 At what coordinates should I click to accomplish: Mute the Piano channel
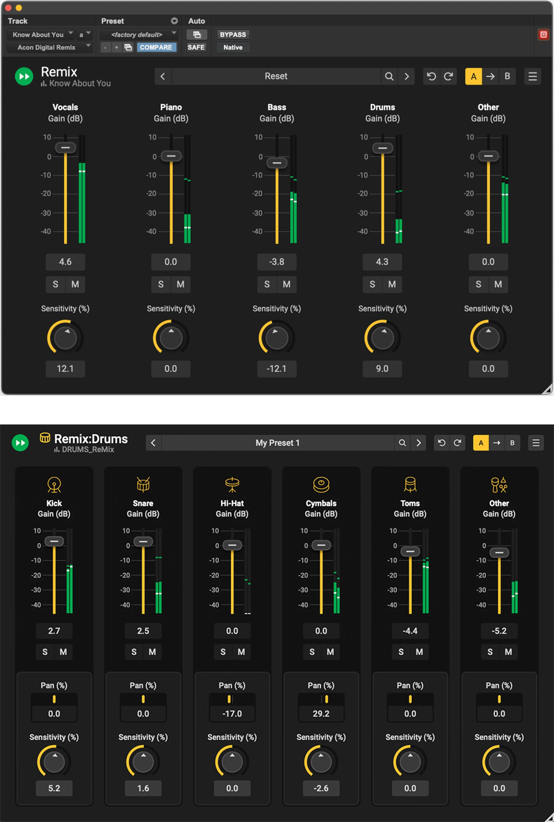[x=181, y=284]
